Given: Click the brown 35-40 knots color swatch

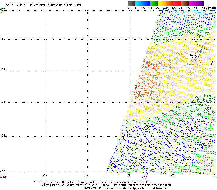Looking at the screenshot, I should click(x=185, y=4).
